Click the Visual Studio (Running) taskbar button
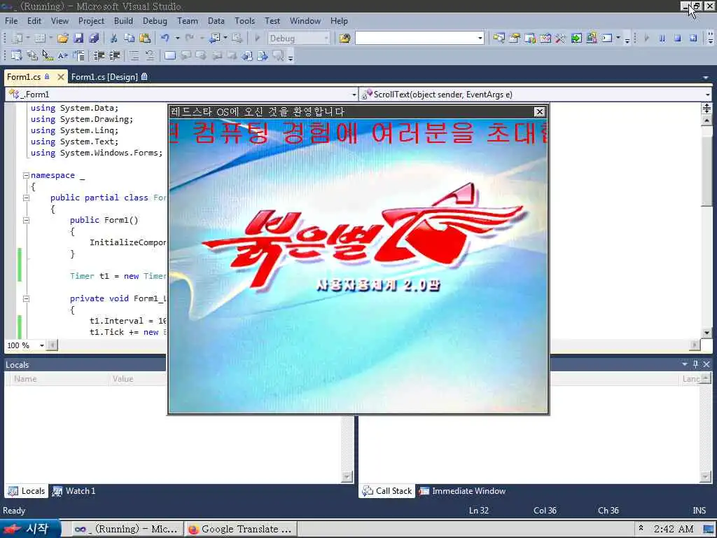This screenshot has width=717, height=538. click(x=127, y=530)
